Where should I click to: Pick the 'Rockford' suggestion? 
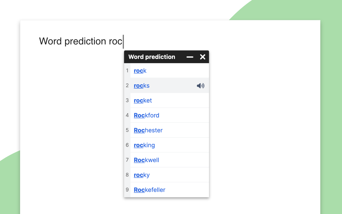[x=146, y=115]
